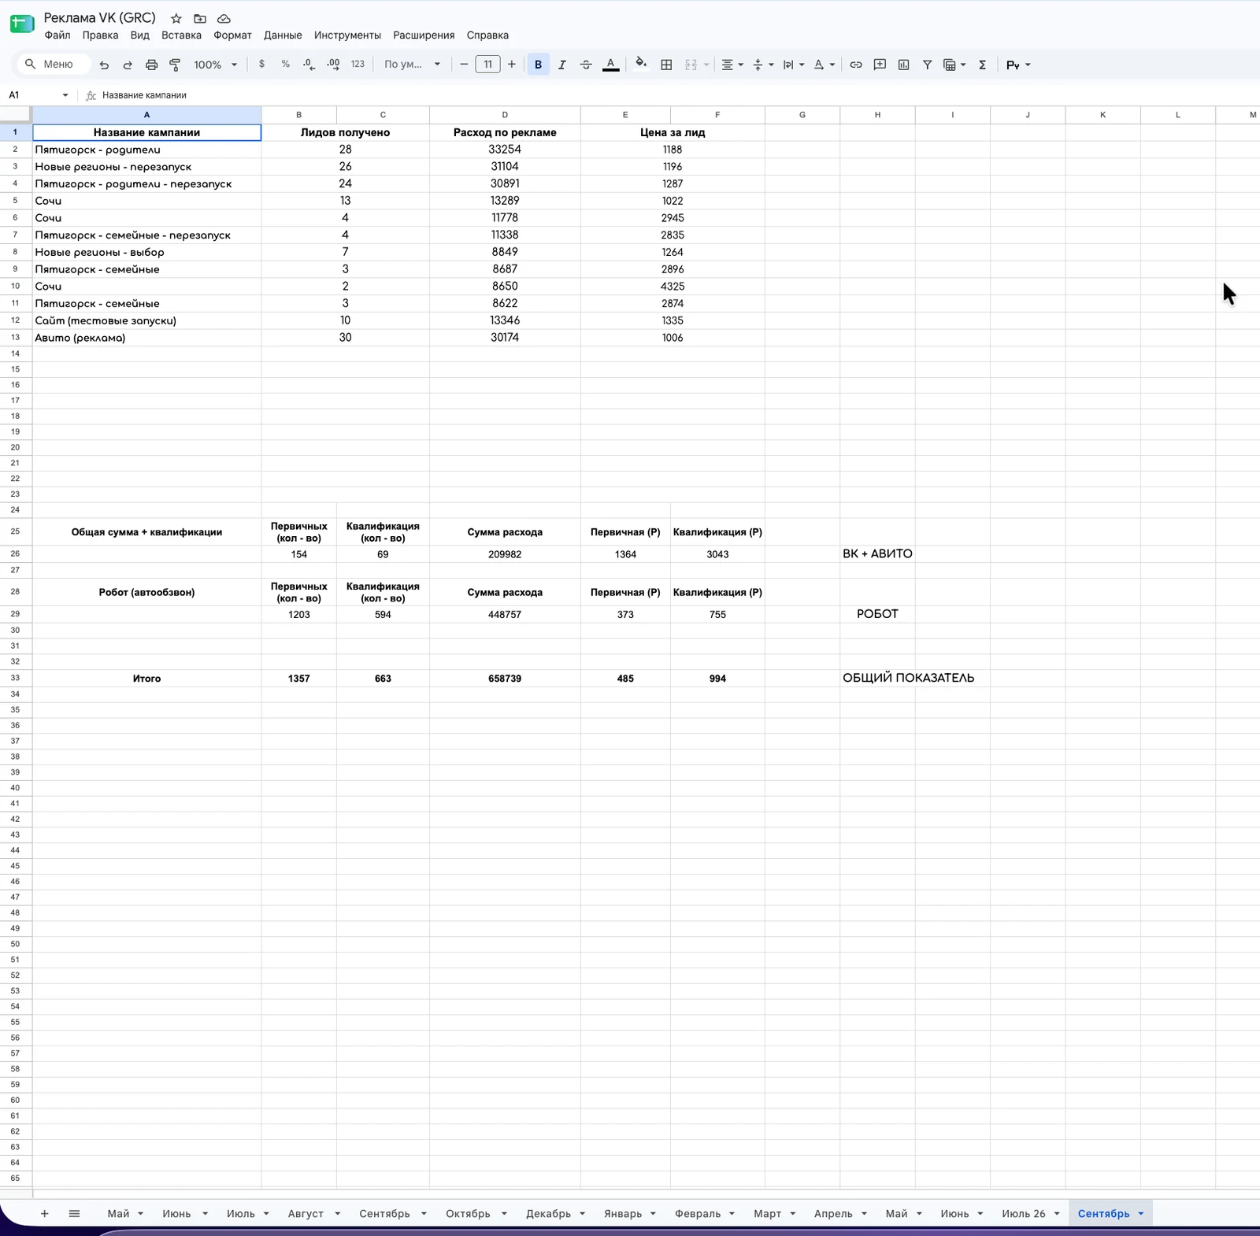Open the font family dropdown
The image size is (1260, 1236).
(x=412, y=65)
